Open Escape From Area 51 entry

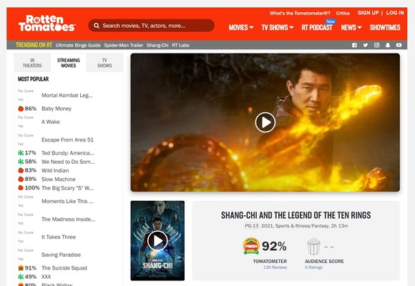(67, 139)
